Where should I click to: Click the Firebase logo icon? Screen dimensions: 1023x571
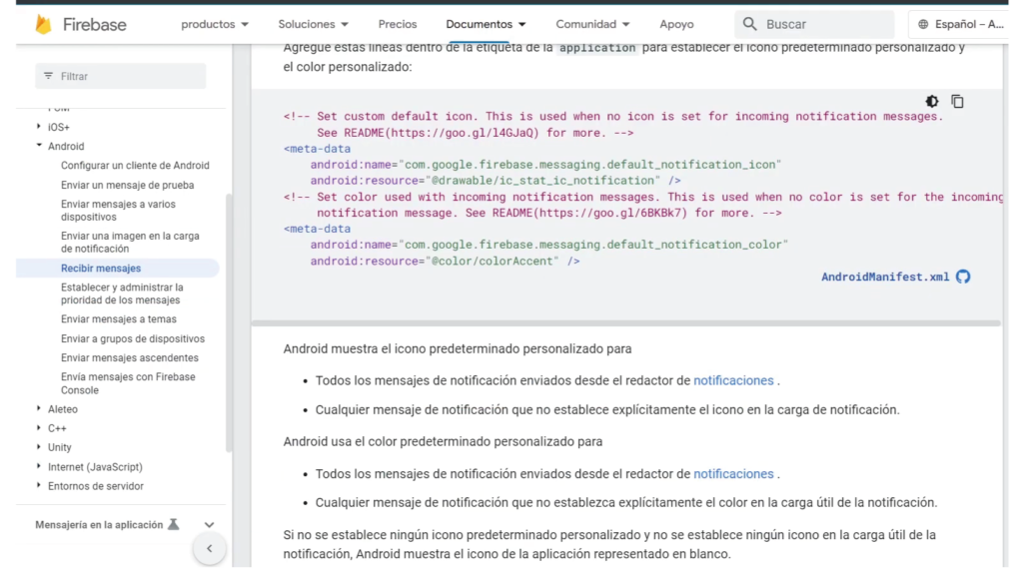tap(43, 24)
